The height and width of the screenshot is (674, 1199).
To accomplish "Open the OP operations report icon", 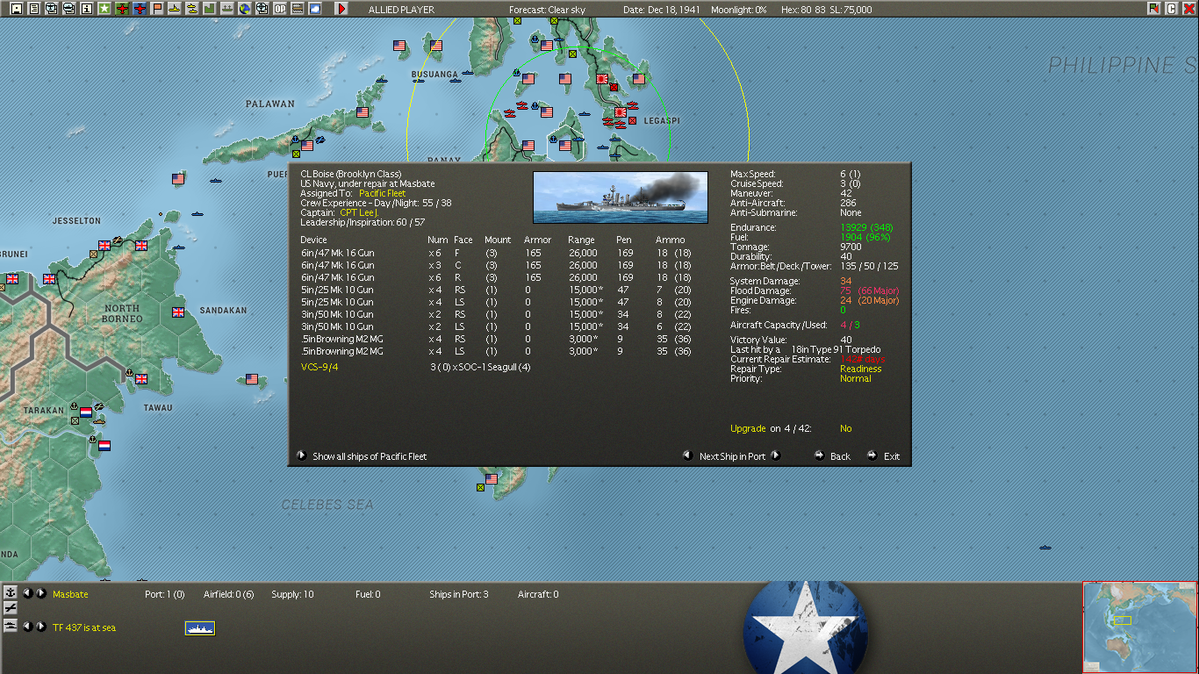I will pos(280,9).
